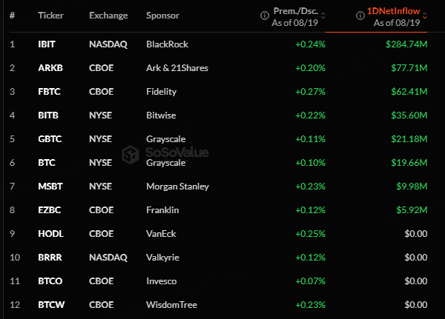Toggle 1DNetInflow sort order arrows
The image size is (445, 319).
click(x=424, y=16)
